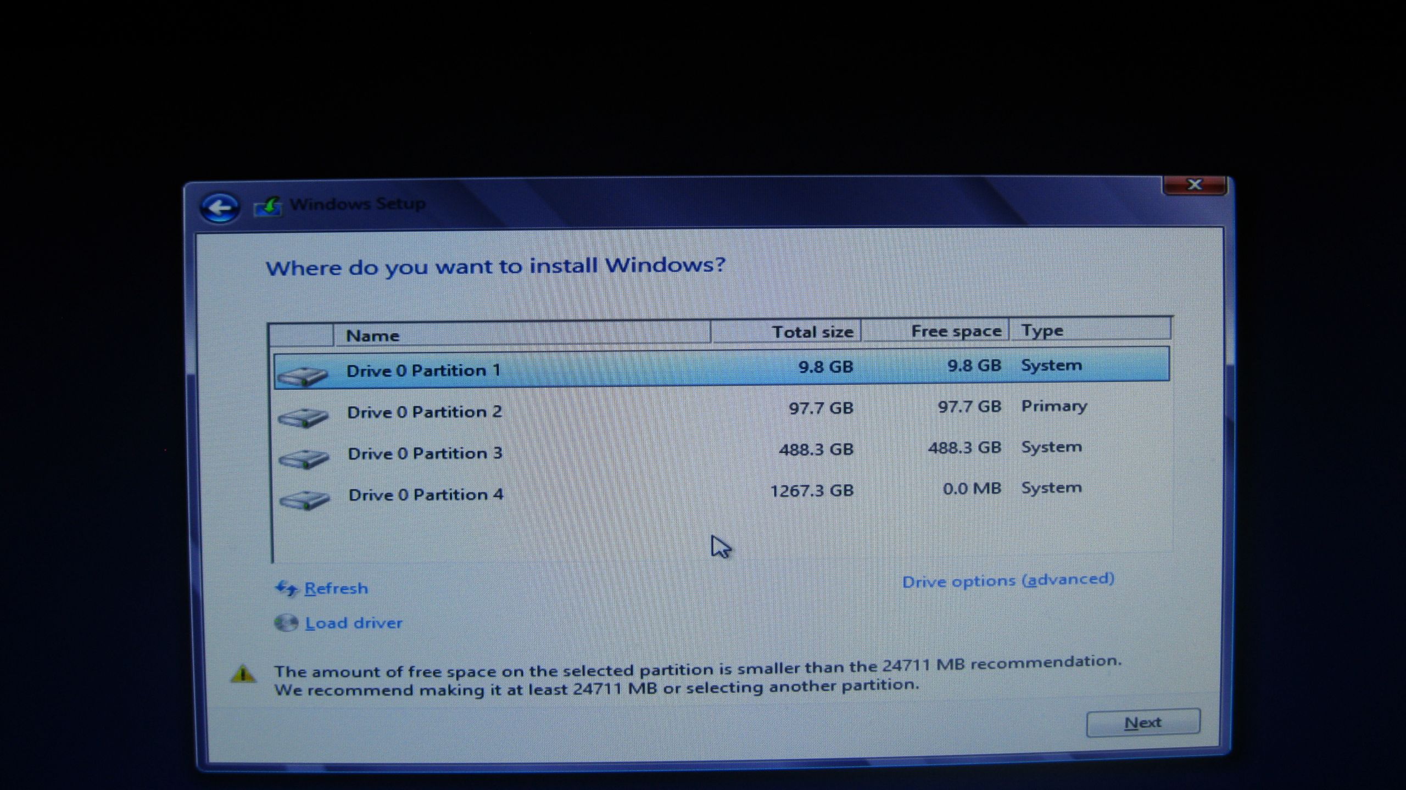Image resolution: width=1406 pixels, height=790 pixels.
Task: Click the 97.7 GB free space cell
Action: pyautogui.click(x=969, y=407)
